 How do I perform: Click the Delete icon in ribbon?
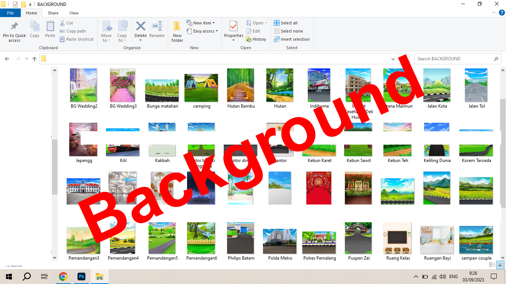(140, 27)
